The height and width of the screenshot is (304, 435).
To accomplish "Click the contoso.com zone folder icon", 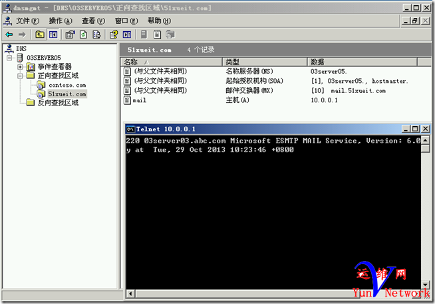I will 41,85.
